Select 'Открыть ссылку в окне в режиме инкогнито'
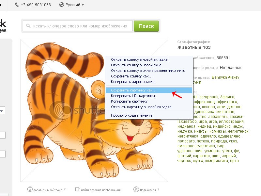The width and height of the screenshot is (261, 196). 148,71
